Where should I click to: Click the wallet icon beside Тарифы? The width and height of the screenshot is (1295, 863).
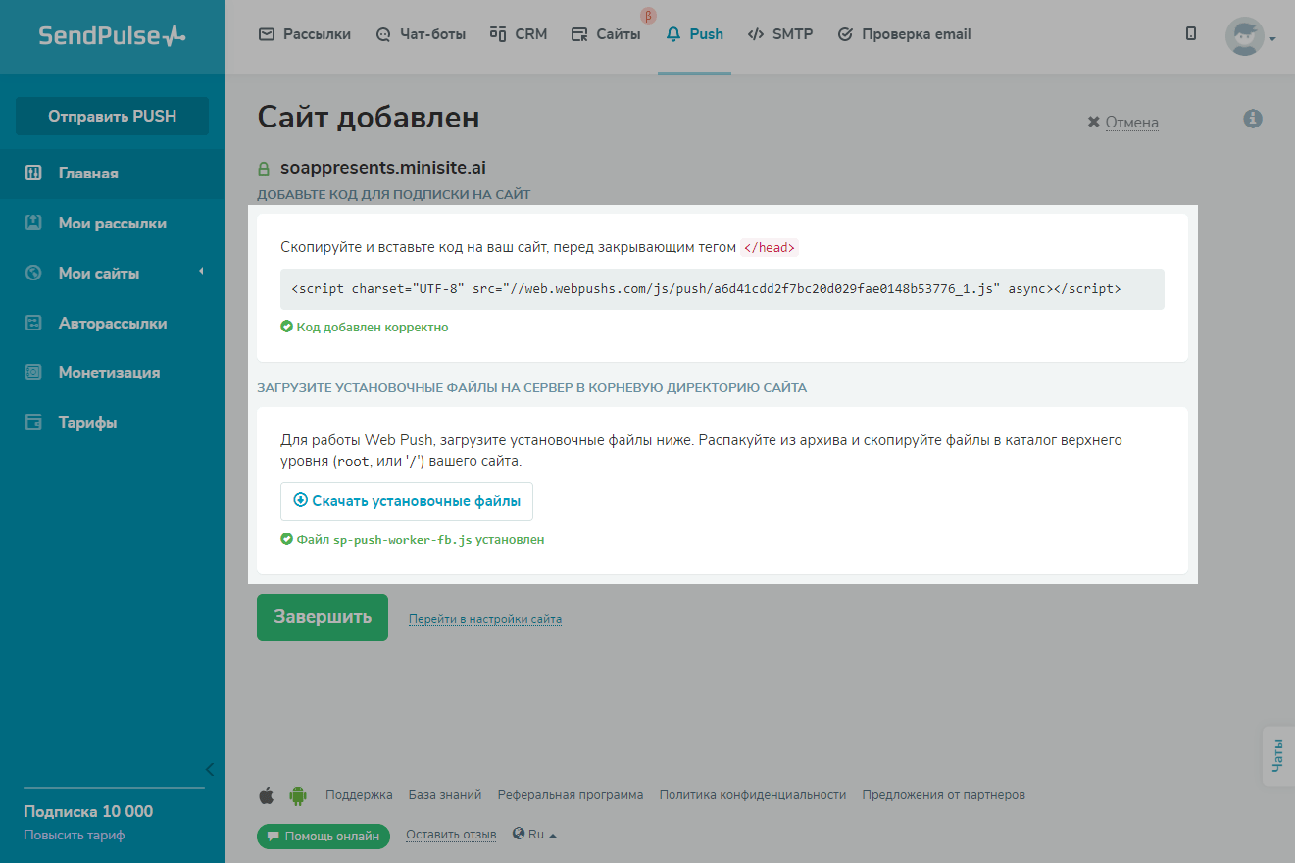coord(33,422)
